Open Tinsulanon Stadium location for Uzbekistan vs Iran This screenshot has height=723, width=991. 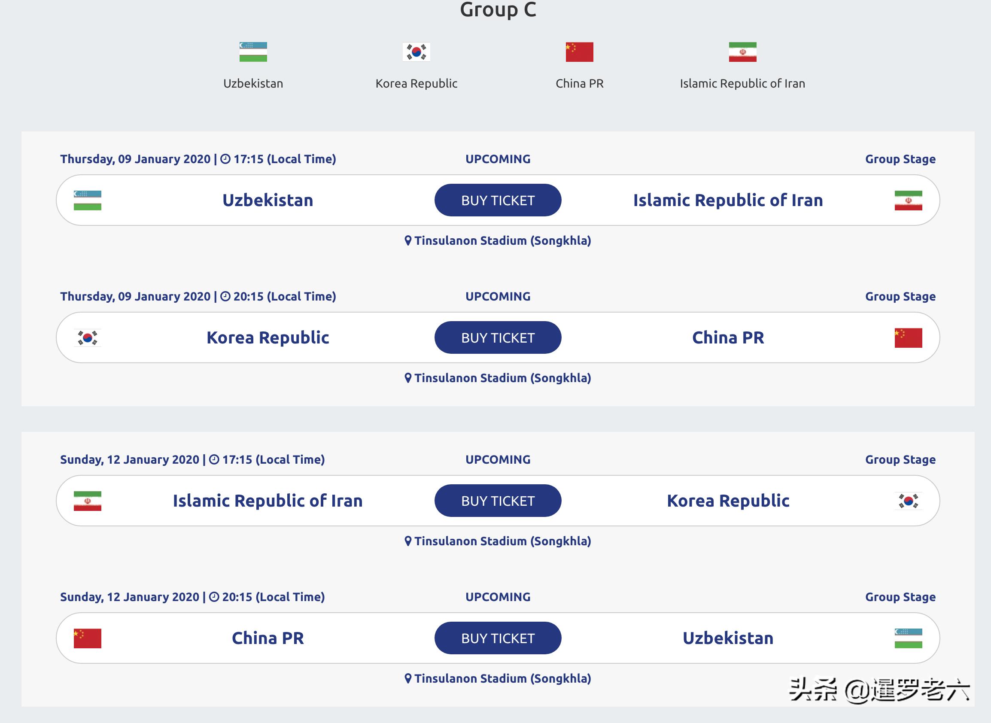tap(498, 241)
